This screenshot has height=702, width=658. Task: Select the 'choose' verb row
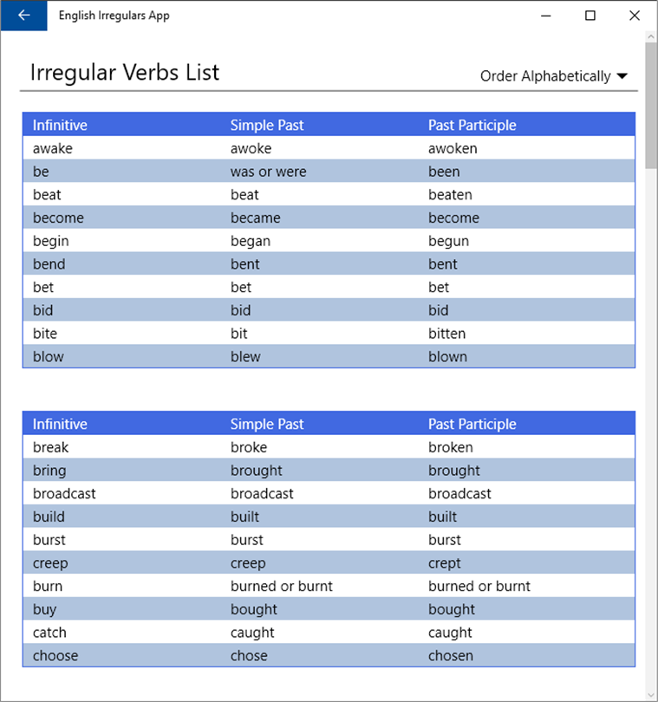[55, 655]
